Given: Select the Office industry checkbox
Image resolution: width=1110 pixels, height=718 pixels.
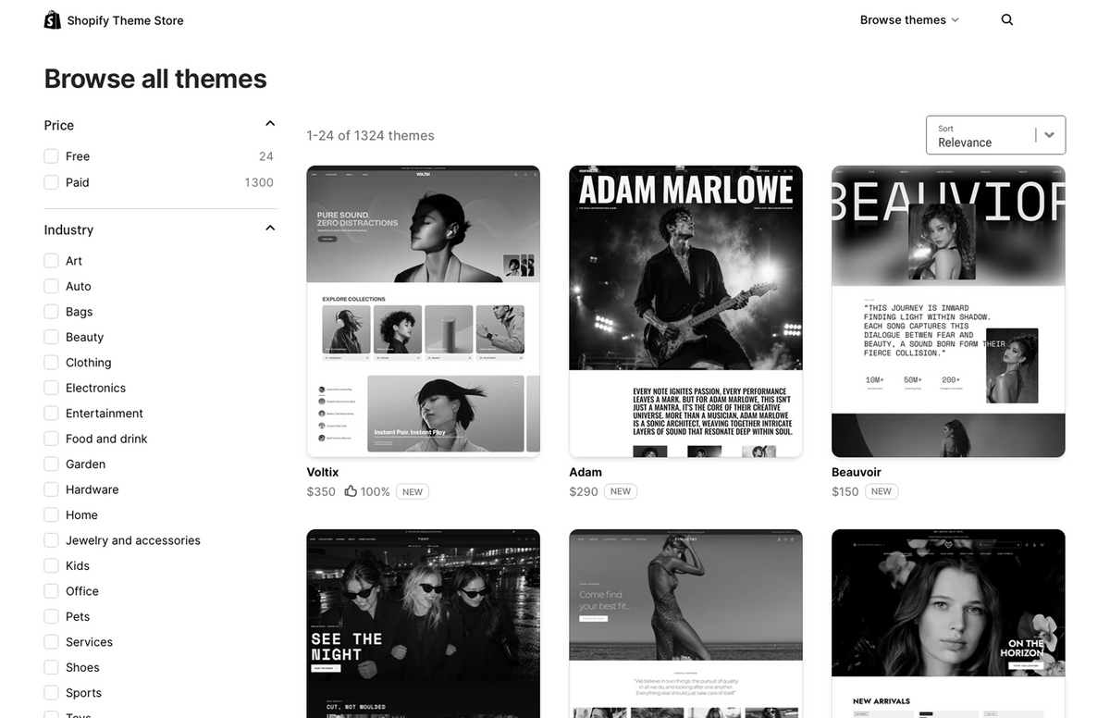Looking at the screenshot, I should tap(52, 591).
